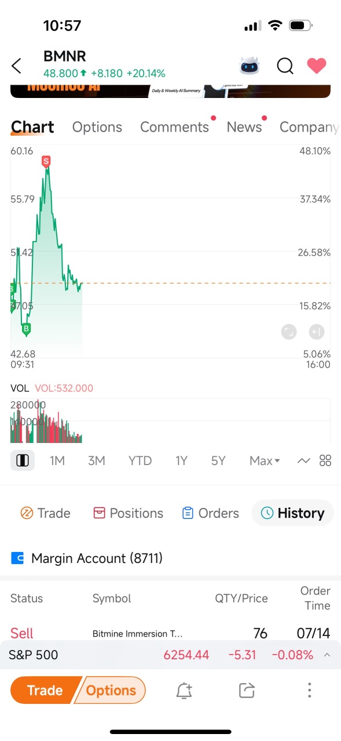
Task: Switch chart range to 1M
Action: click(x=57, y=461)
